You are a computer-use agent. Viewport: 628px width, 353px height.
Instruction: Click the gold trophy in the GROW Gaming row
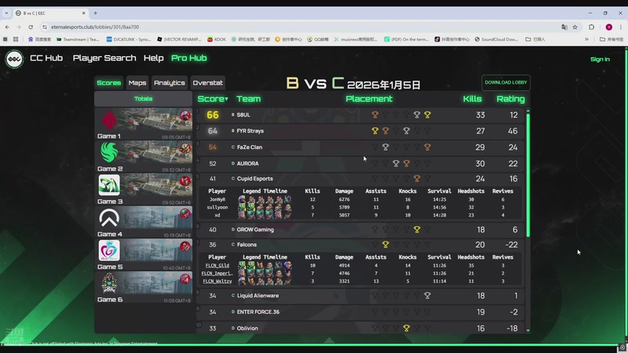[x=417, y=229]
